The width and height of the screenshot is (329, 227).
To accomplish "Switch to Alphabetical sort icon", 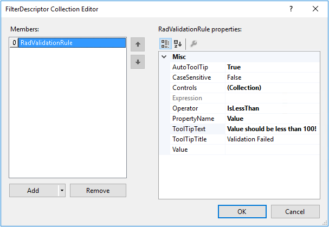I will point(178,44).
